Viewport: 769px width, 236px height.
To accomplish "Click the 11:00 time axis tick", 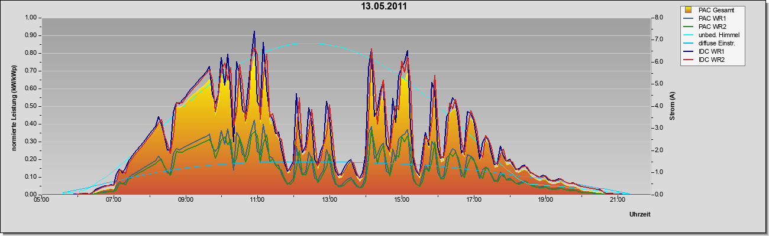I will pos(257,200).
